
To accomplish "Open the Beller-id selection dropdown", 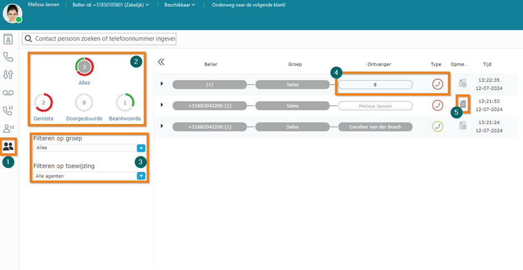I will pyautogui.click(x=111, y=5).
